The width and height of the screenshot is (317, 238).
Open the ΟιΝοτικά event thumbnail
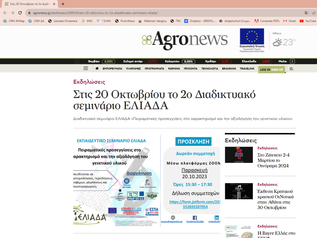click(x=239, y=191)
